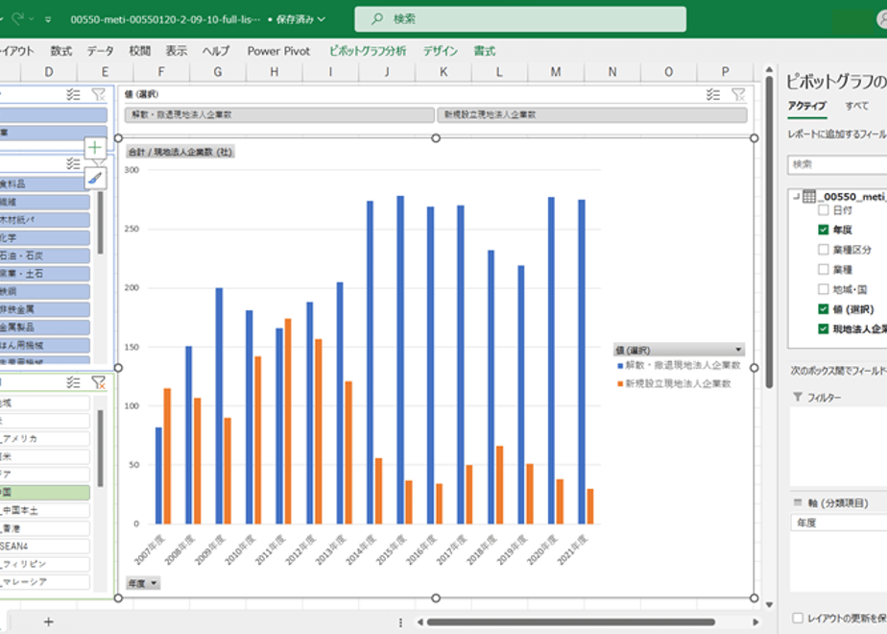Click the 検索 search field in the title bar
The height and width of the screenshot is (634, 887).
click(520, 19)
